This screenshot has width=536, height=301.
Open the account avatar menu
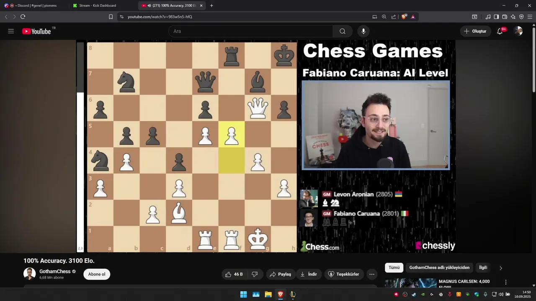point(518,31)
